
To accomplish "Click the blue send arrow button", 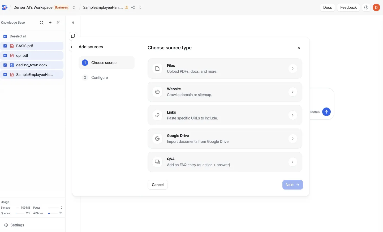I will point(326,112).
